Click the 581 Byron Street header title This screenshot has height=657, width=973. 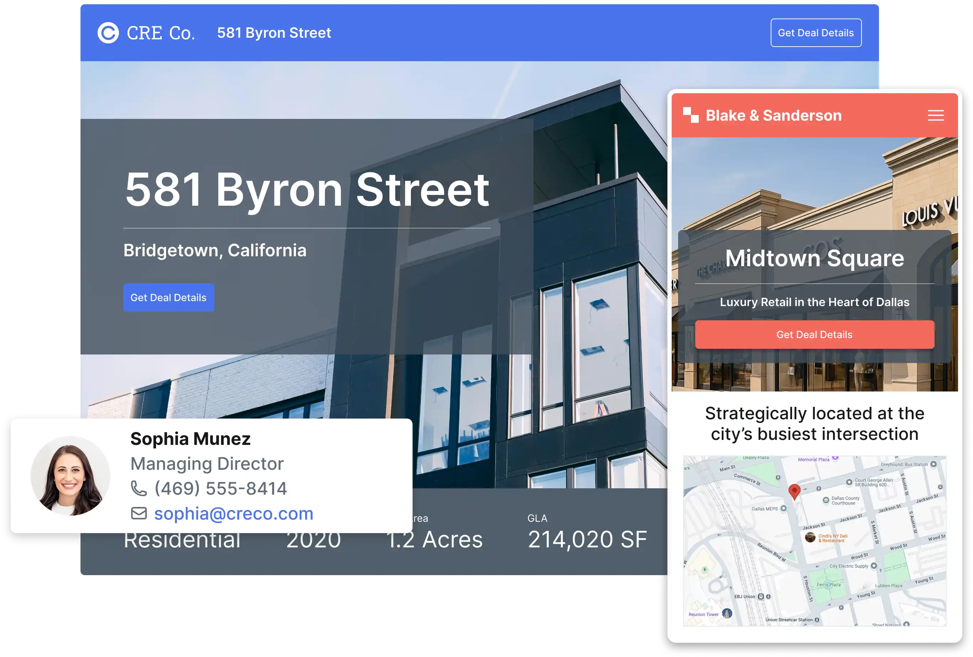pos(274,33)
